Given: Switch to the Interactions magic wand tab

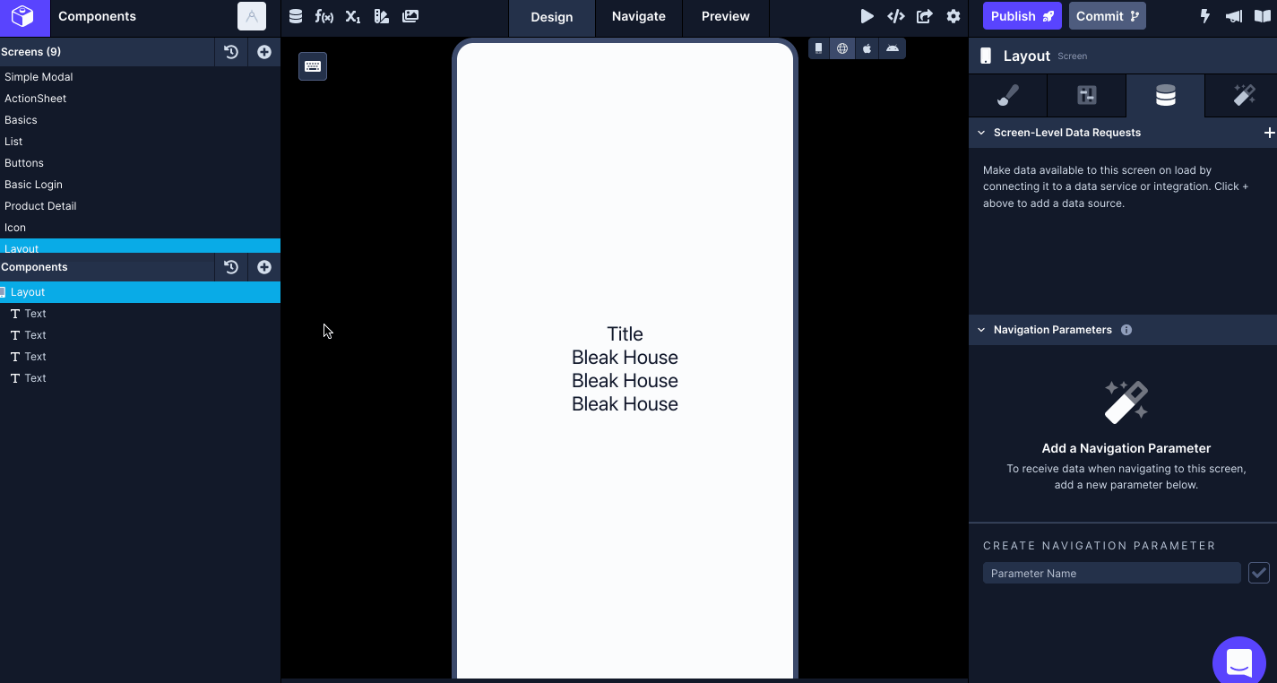Looking at the screenshot, I should [1244, 95].
